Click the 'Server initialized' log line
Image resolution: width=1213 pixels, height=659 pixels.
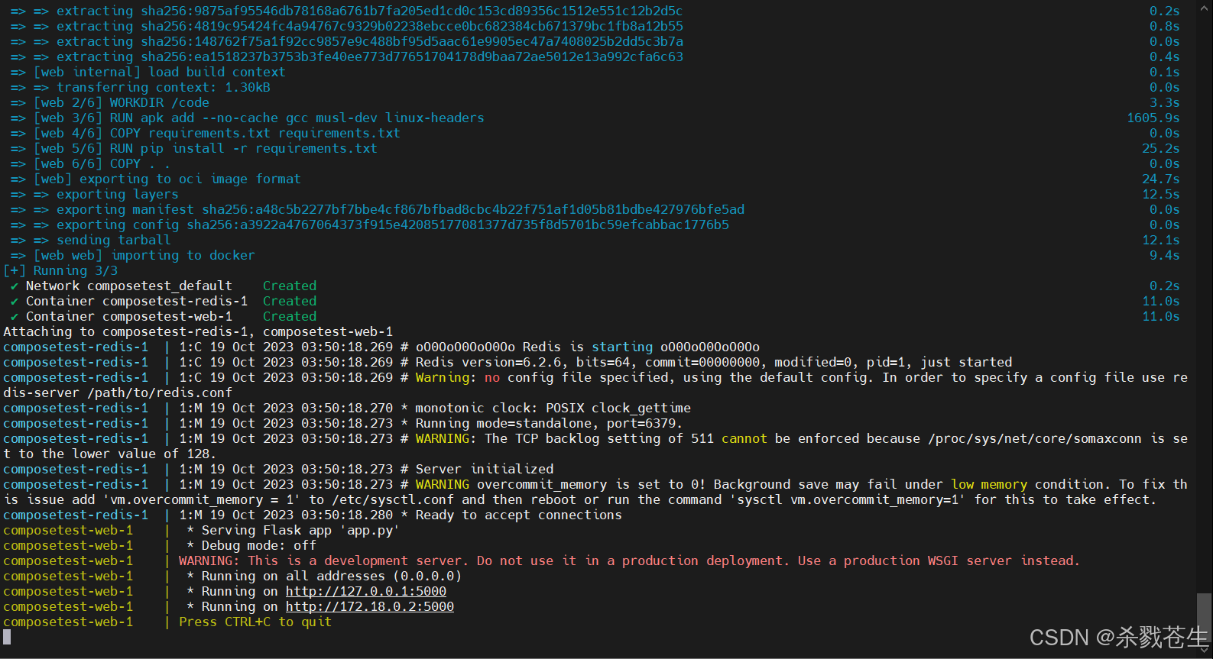[278, 469]
